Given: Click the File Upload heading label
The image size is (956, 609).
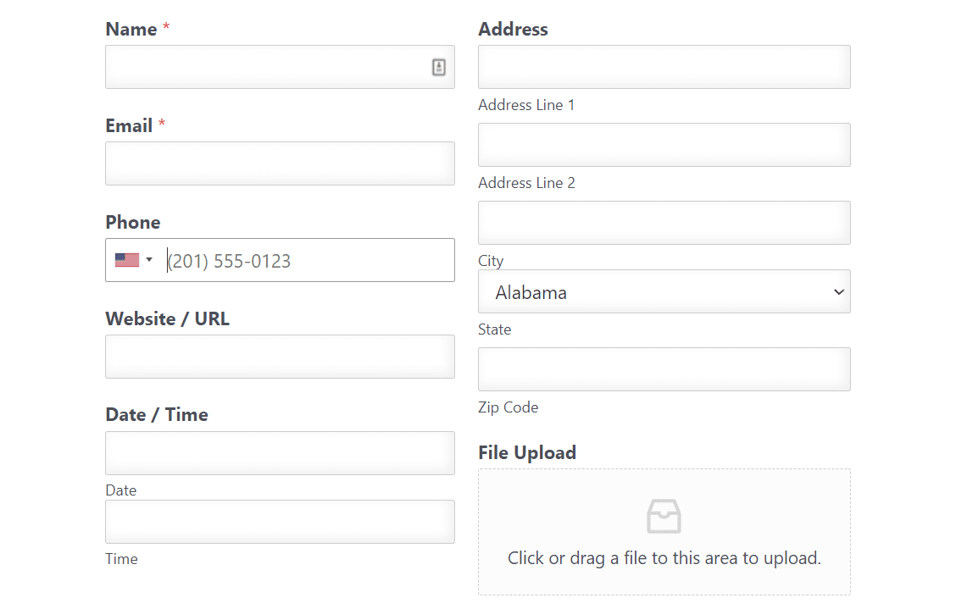Looking at the screenshot, I should pos(527,453).
